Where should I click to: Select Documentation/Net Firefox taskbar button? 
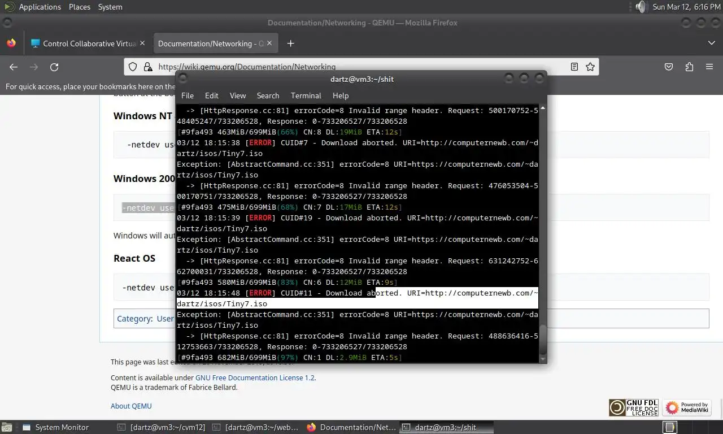(x=351, y=427)
